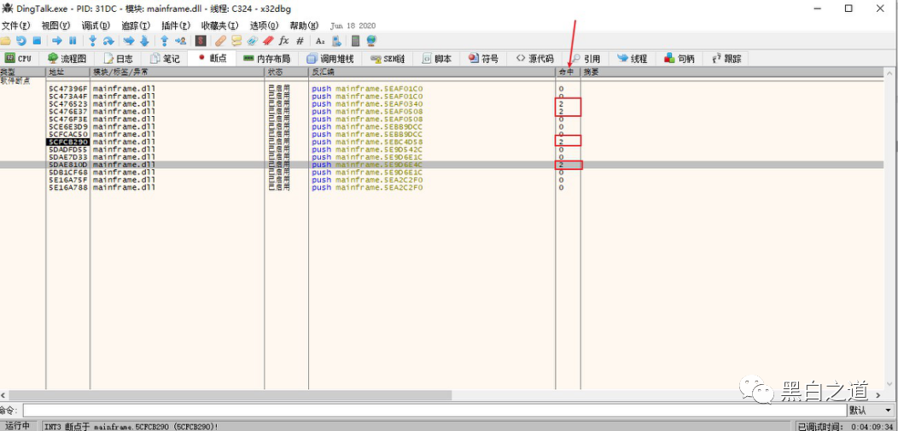Switch to the 线程 tab

(633, 58)
